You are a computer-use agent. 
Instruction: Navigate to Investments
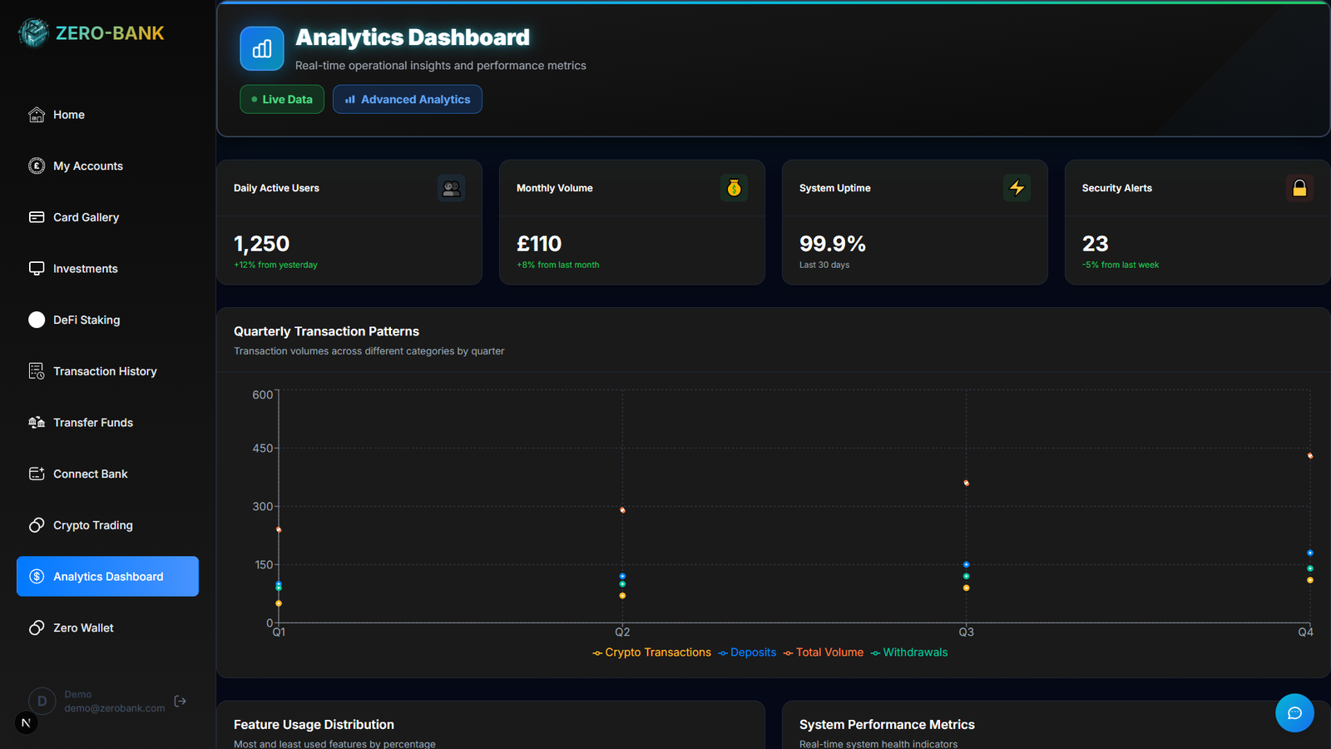107,269
